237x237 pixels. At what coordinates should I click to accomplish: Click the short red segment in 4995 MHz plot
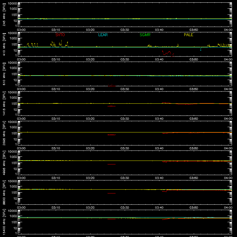112,164
